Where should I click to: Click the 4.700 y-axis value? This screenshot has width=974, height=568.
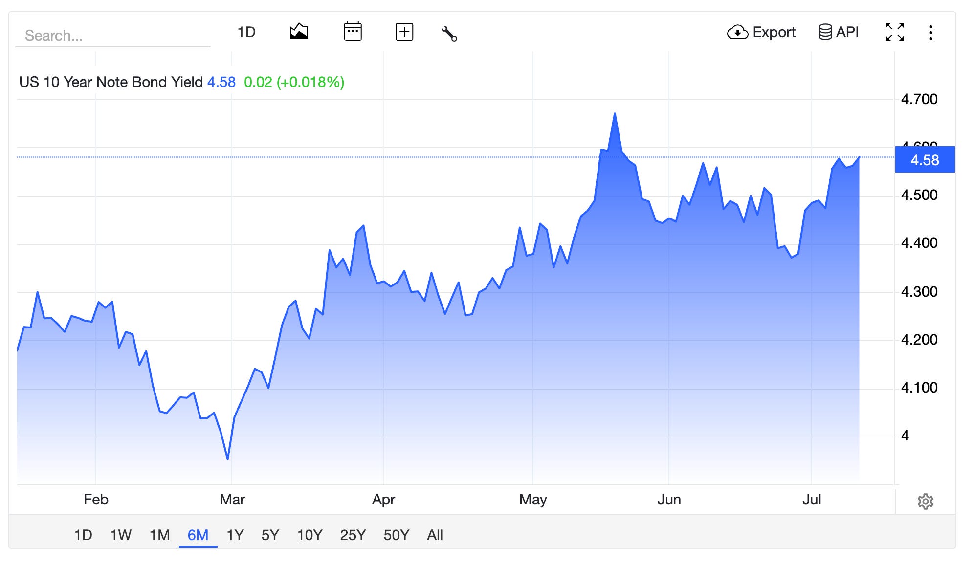tap(919, 99)
